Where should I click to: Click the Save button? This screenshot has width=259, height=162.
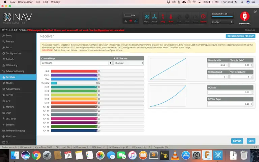point(251,141)
